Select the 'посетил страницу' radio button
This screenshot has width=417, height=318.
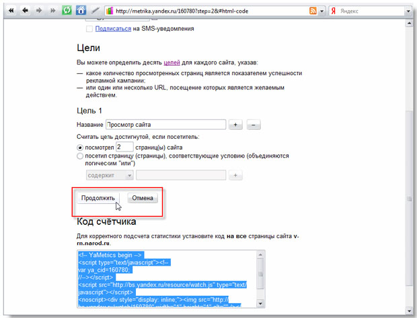coord(80,156)
